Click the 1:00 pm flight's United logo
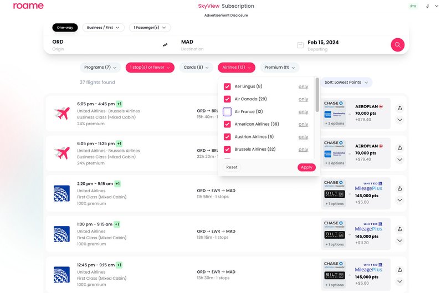This screenshot has height=293, width=446. 61,234
